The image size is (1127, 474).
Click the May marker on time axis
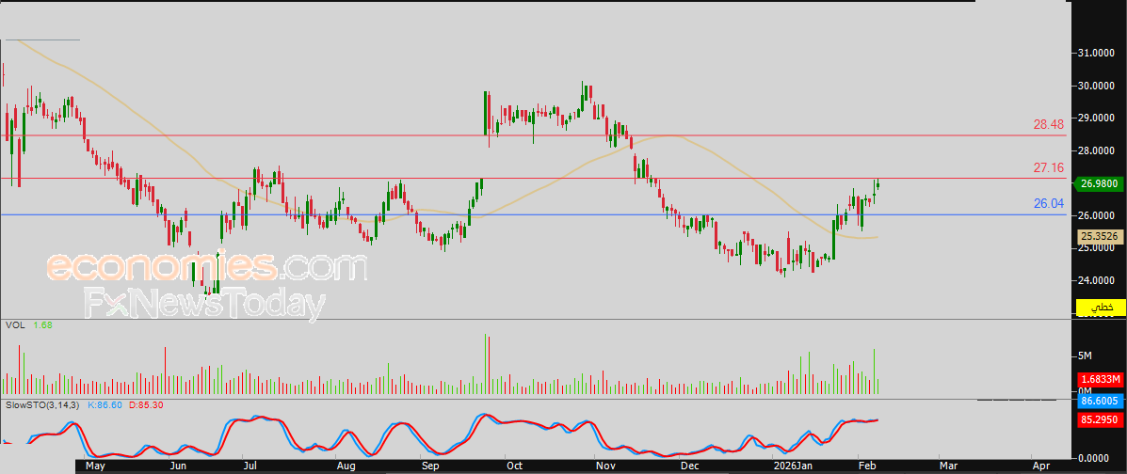[x=94, y=466]
